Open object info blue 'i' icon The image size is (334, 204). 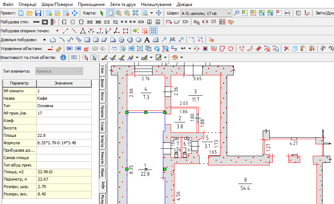tap(63, 57)
